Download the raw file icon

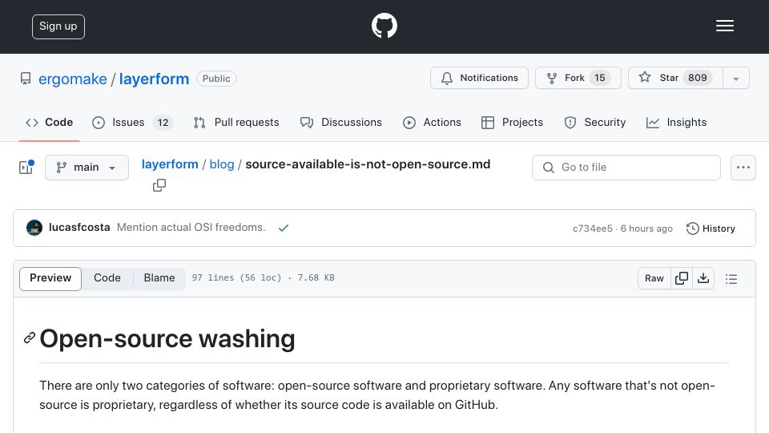(x=703, y=278)
